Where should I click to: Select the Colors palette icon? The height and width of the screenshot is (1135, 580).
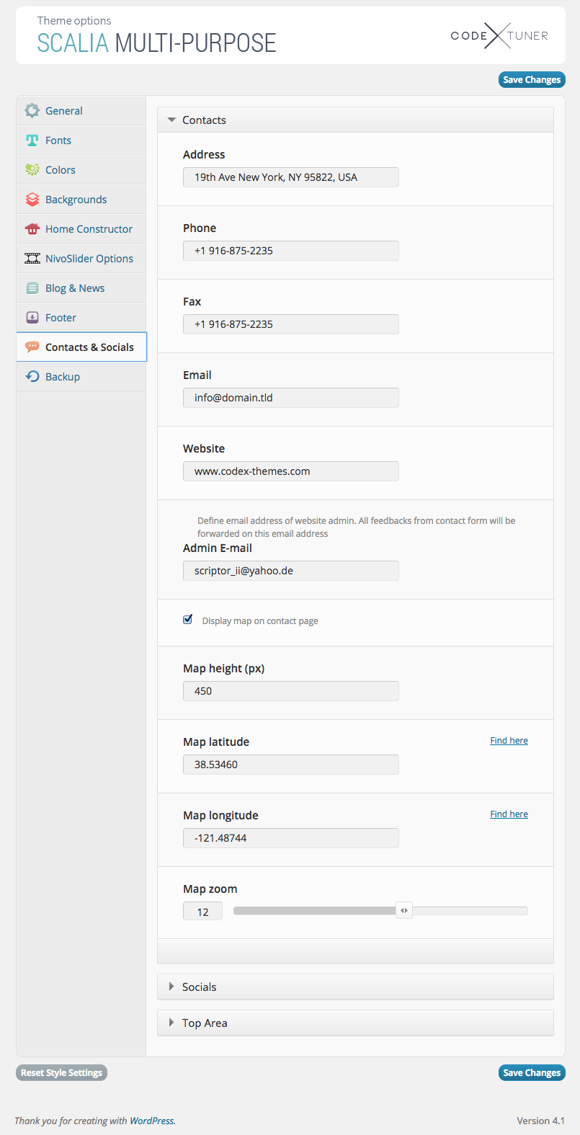click(x=32, y=170)
